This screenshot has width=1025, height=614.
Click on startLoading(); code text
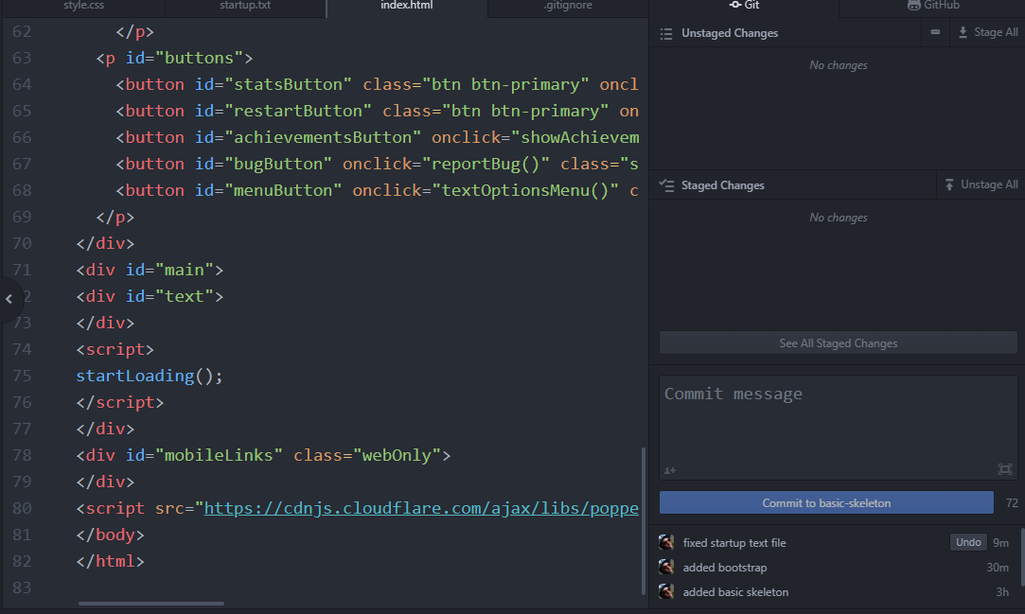[x=149, y=377]
